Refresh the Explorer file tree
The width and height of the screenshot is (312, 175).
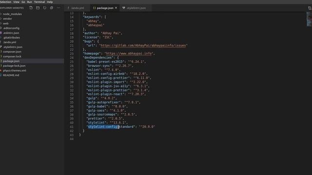[45, 8]
